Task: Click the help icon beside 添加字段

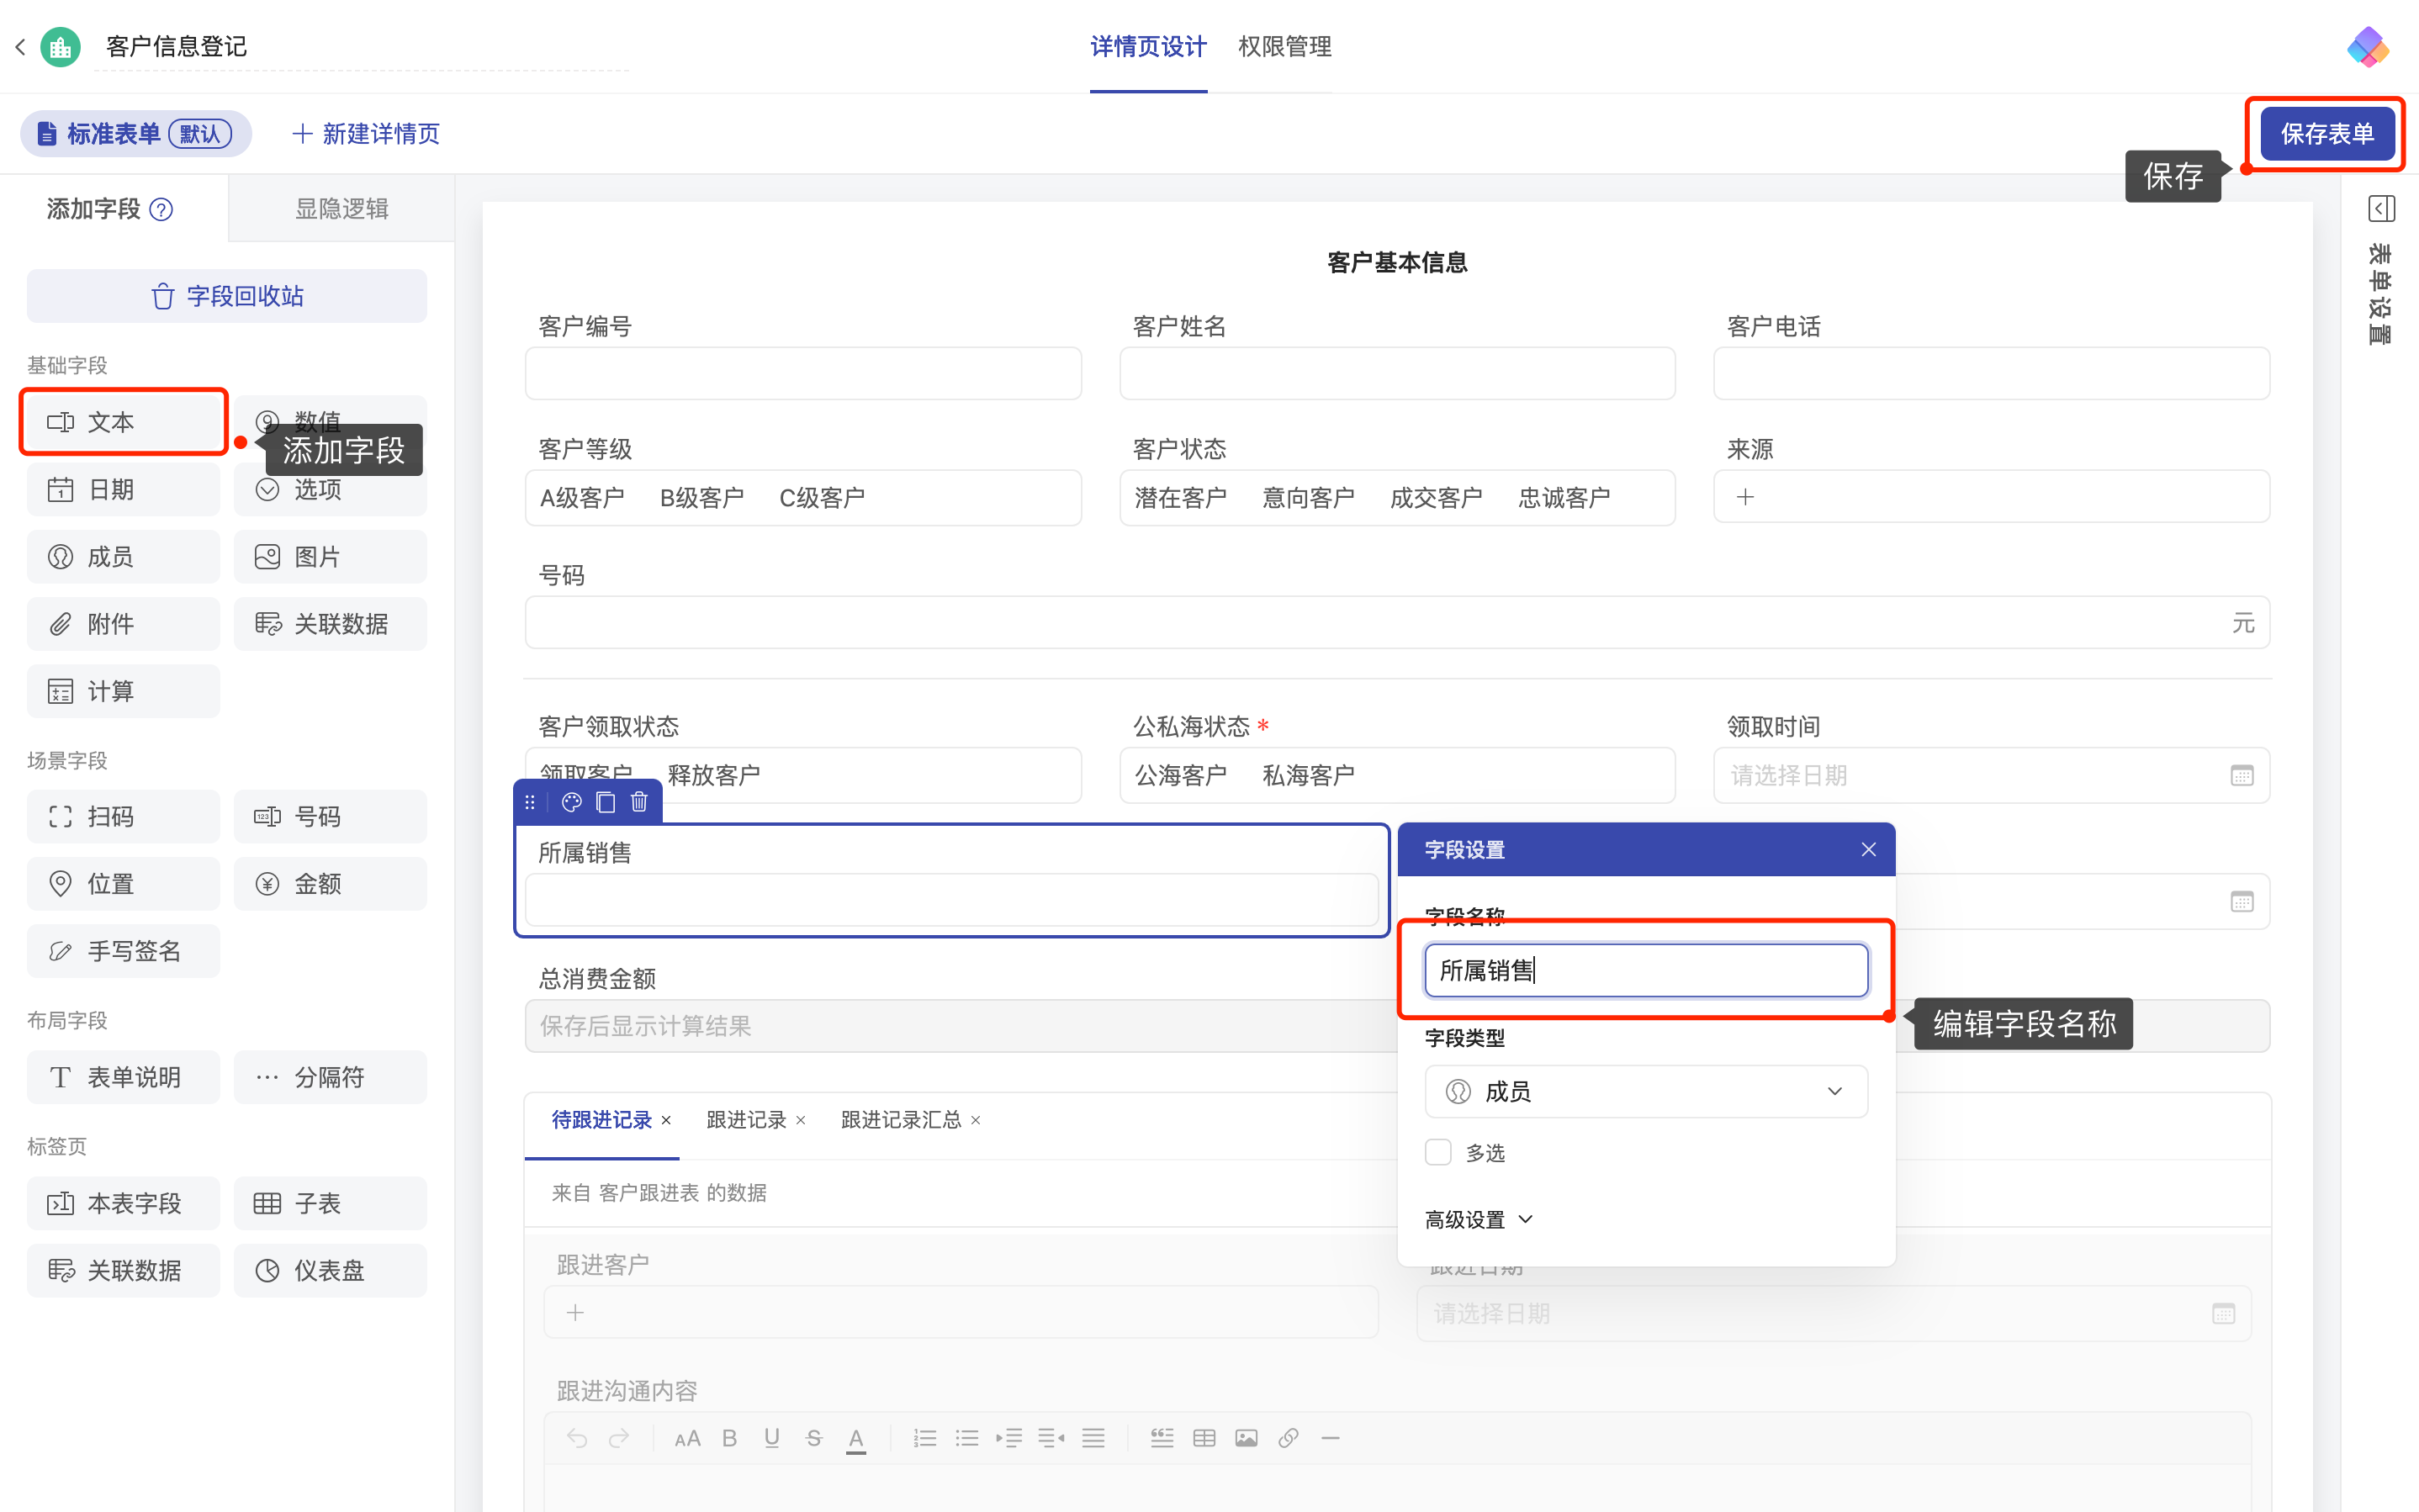Action: click(161, 210)
